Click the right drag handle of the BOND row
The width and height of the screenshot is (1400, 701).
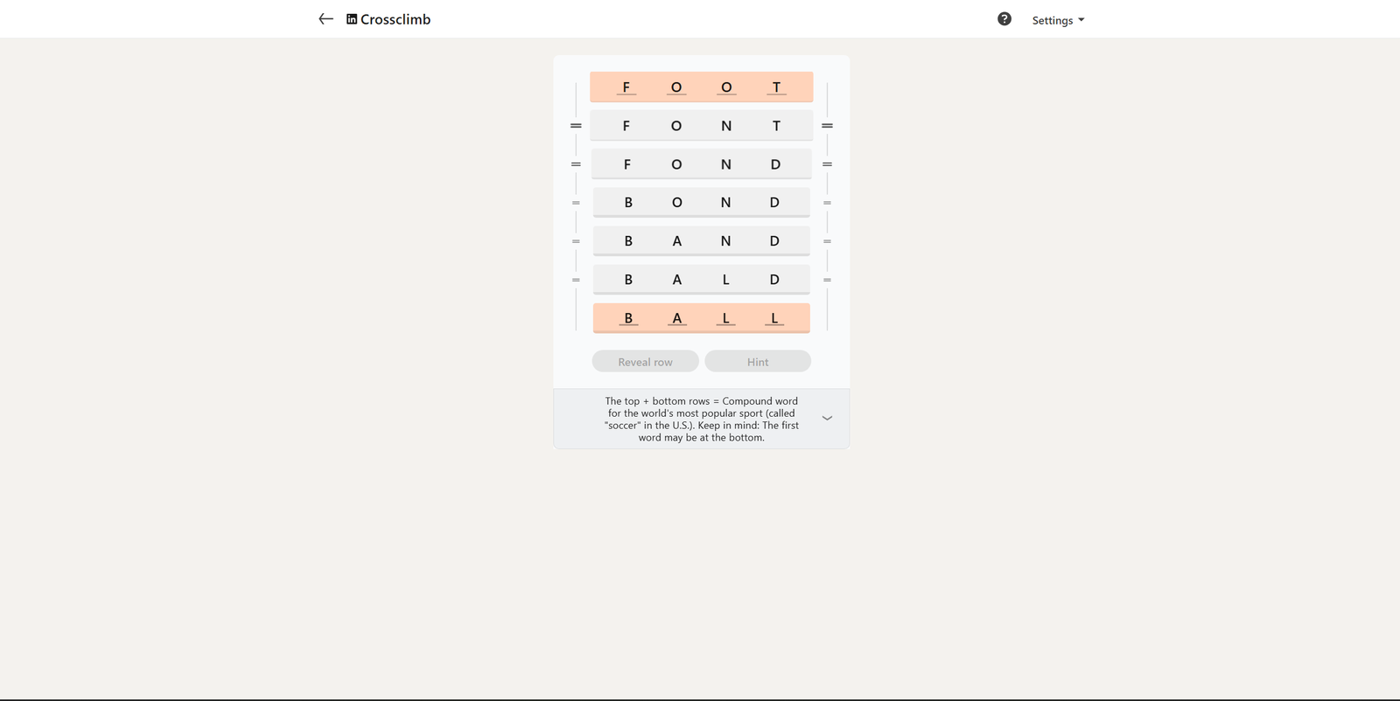(827, 203)
